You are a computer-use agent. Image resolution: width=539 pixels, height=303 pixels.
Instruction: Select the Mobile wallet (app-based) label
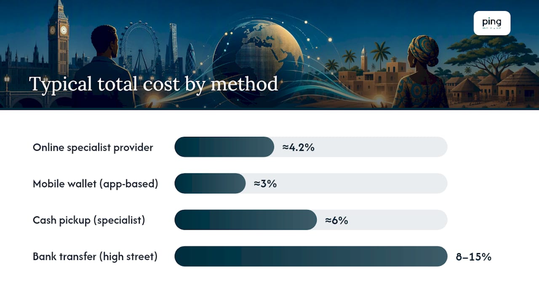(x=96, y=184)
